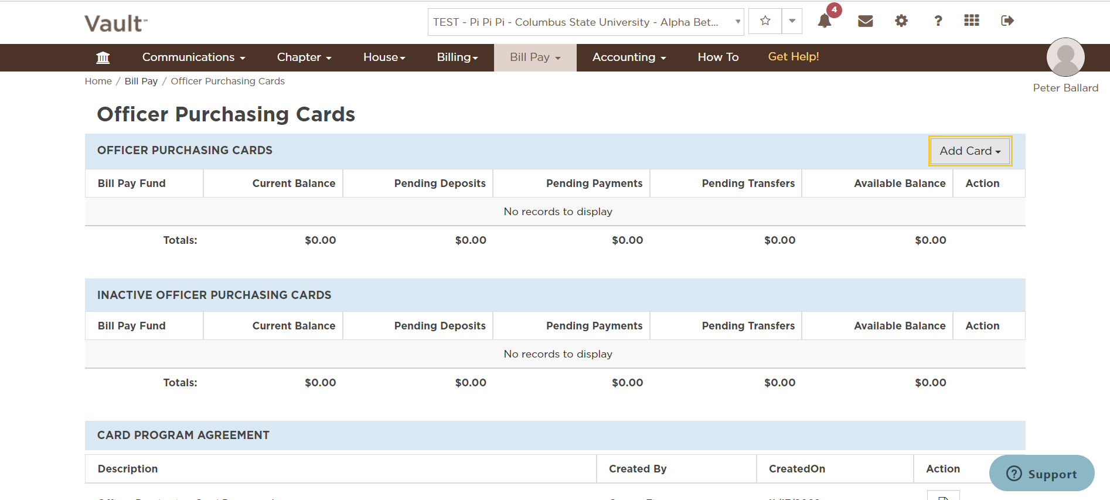Click Peter Ballard's profile avatar

pyautogui.click(x=1065, y=57)
